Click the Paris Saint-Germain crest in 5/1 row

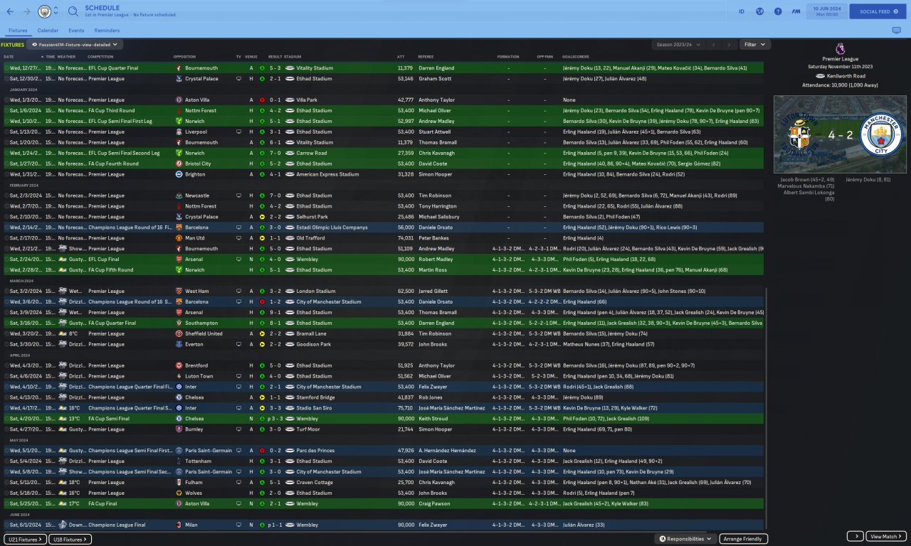(179, 451)
